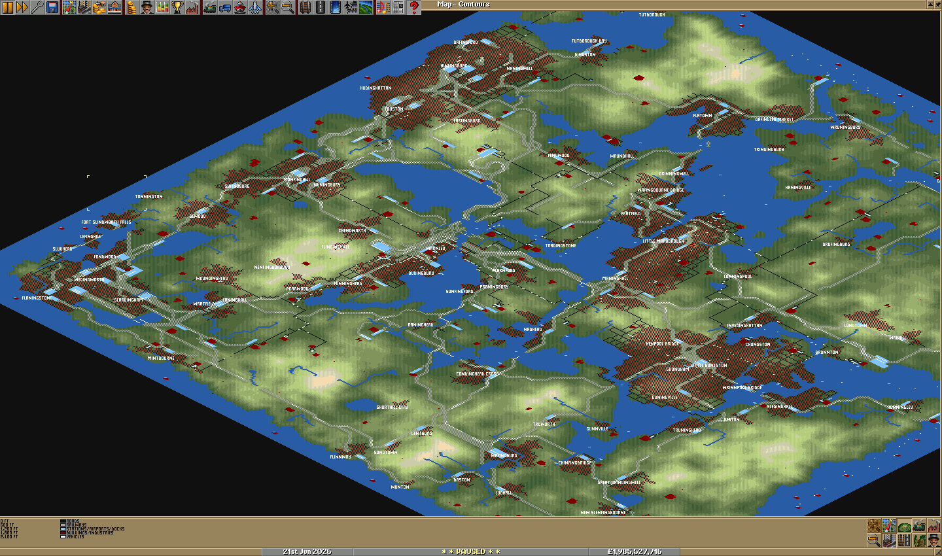Click the Roads legend black swatch
This screenshot has width=942, height=556.
tap(63, 521)
